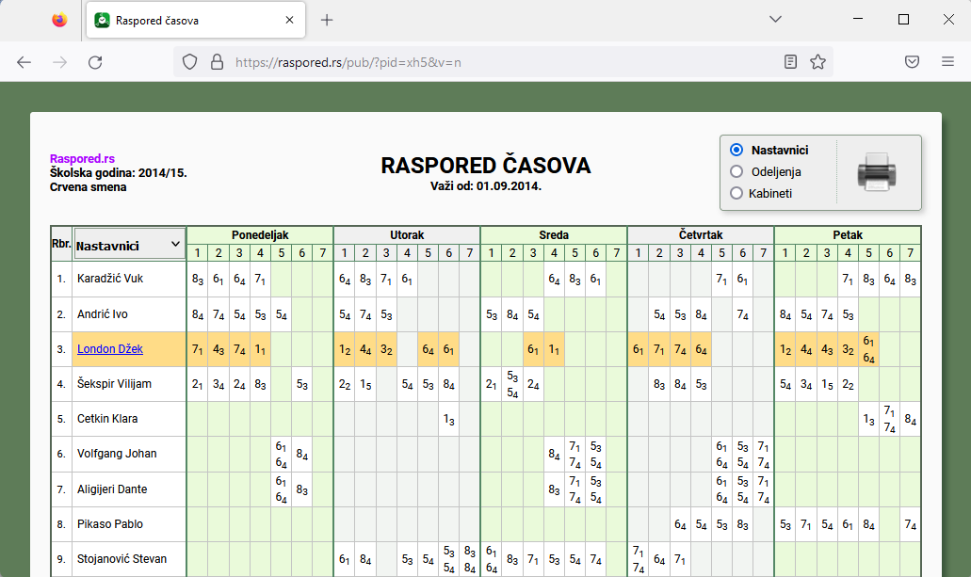Image resolution: width=971 pixels, height=577 pixels.
Task: Select teacher name Stojanović Stevan
Action: (121, 559)
